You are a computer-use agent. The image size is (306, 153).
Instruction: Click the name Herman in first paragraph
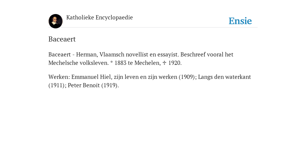[86, 54]
